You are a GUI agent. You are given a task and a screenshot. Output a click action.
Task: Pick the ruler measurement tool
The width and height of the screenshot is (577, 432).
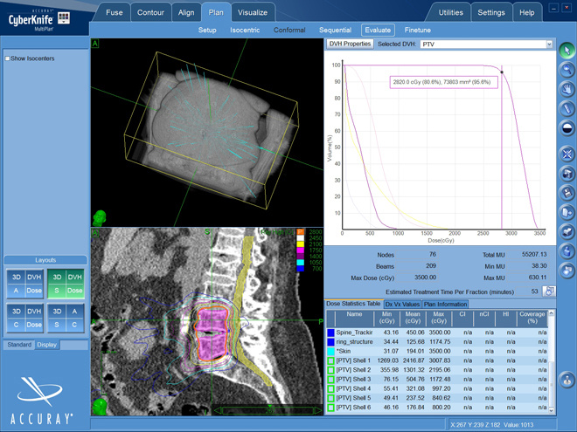tap(567, 108)
